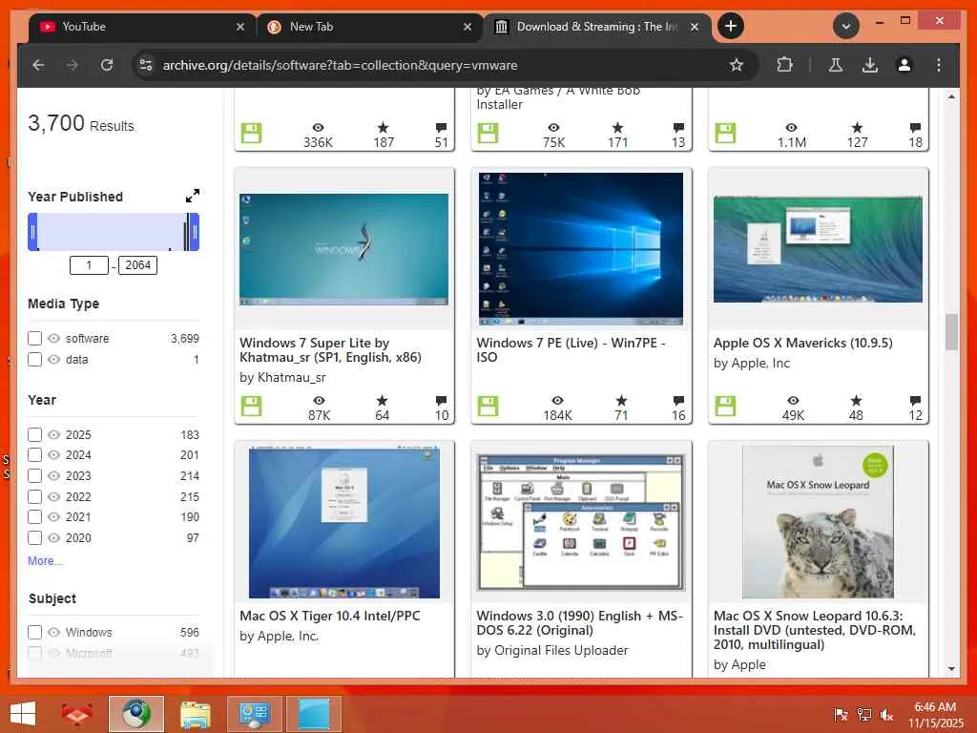The image size is (977, 733).
Task: Open Action Center flag tray icon
Action: coord(841,714)
